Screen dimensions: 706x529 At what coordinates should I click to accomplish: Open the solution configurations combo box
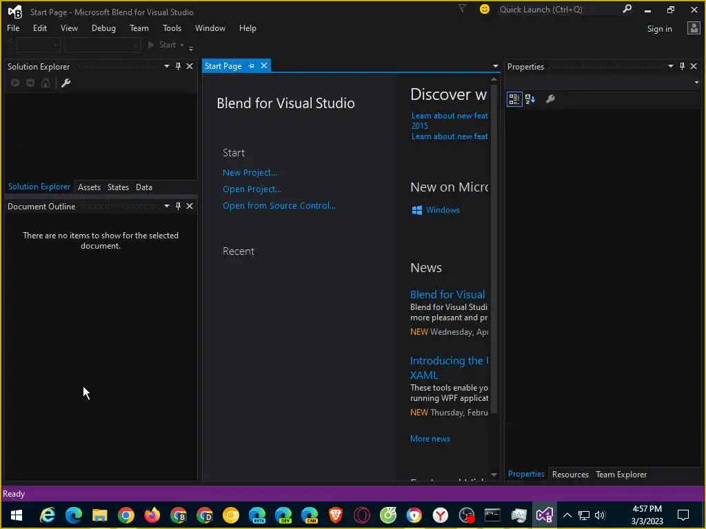coord(38,45)
